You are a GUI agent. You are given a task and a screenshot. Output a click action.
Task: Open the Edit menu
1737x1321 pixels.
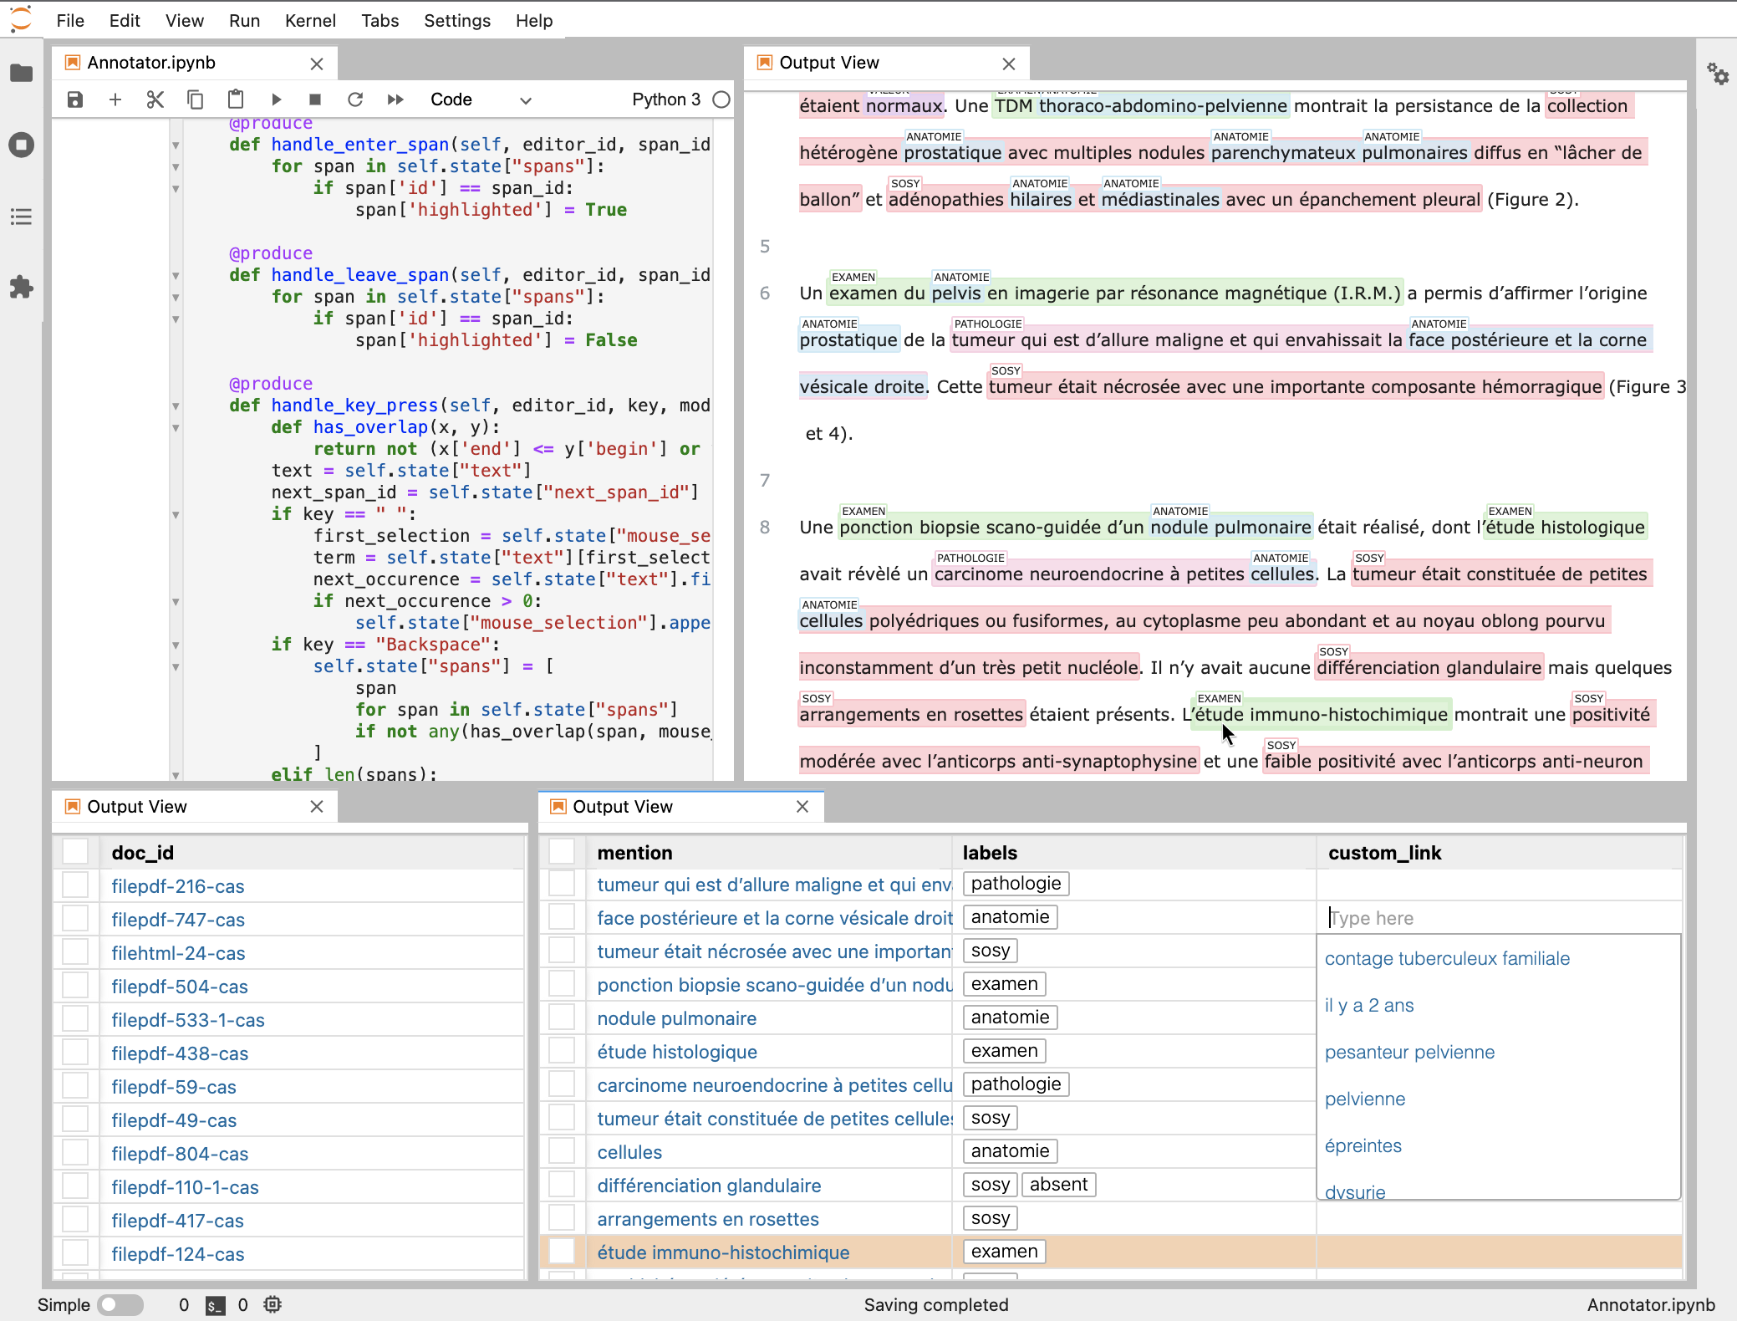[x=125, y=20]
